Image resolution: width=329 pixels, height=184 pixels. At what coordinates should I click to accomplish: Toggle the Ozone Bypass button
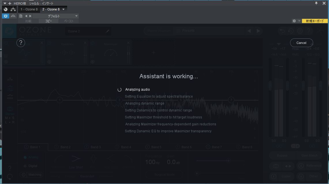(x=282, y=156)
